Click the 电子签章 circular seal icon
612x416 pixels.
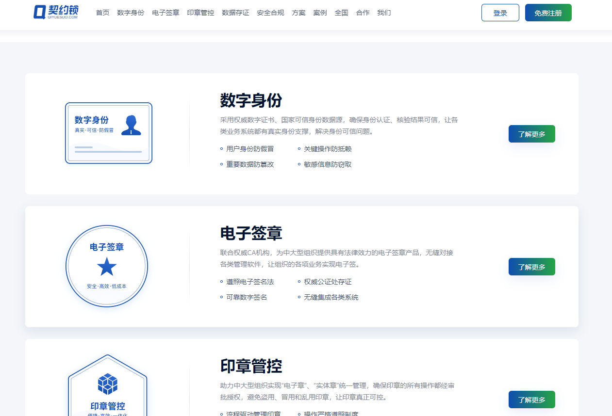[107, 266]
